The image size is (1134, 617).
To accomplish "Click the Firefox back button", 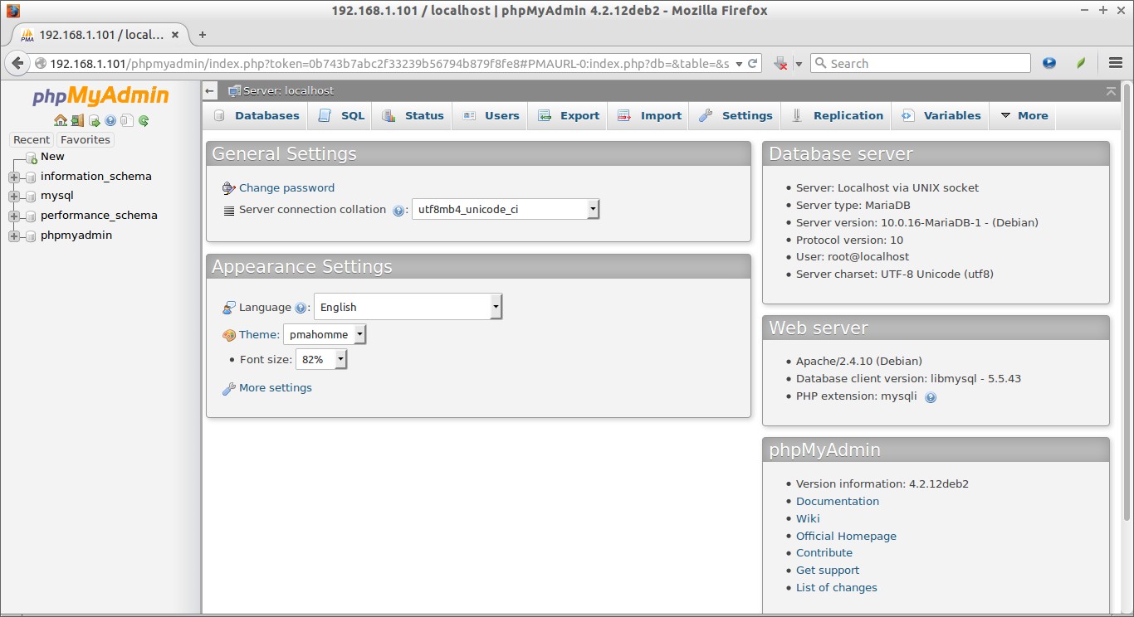I will tap(17, 63).
